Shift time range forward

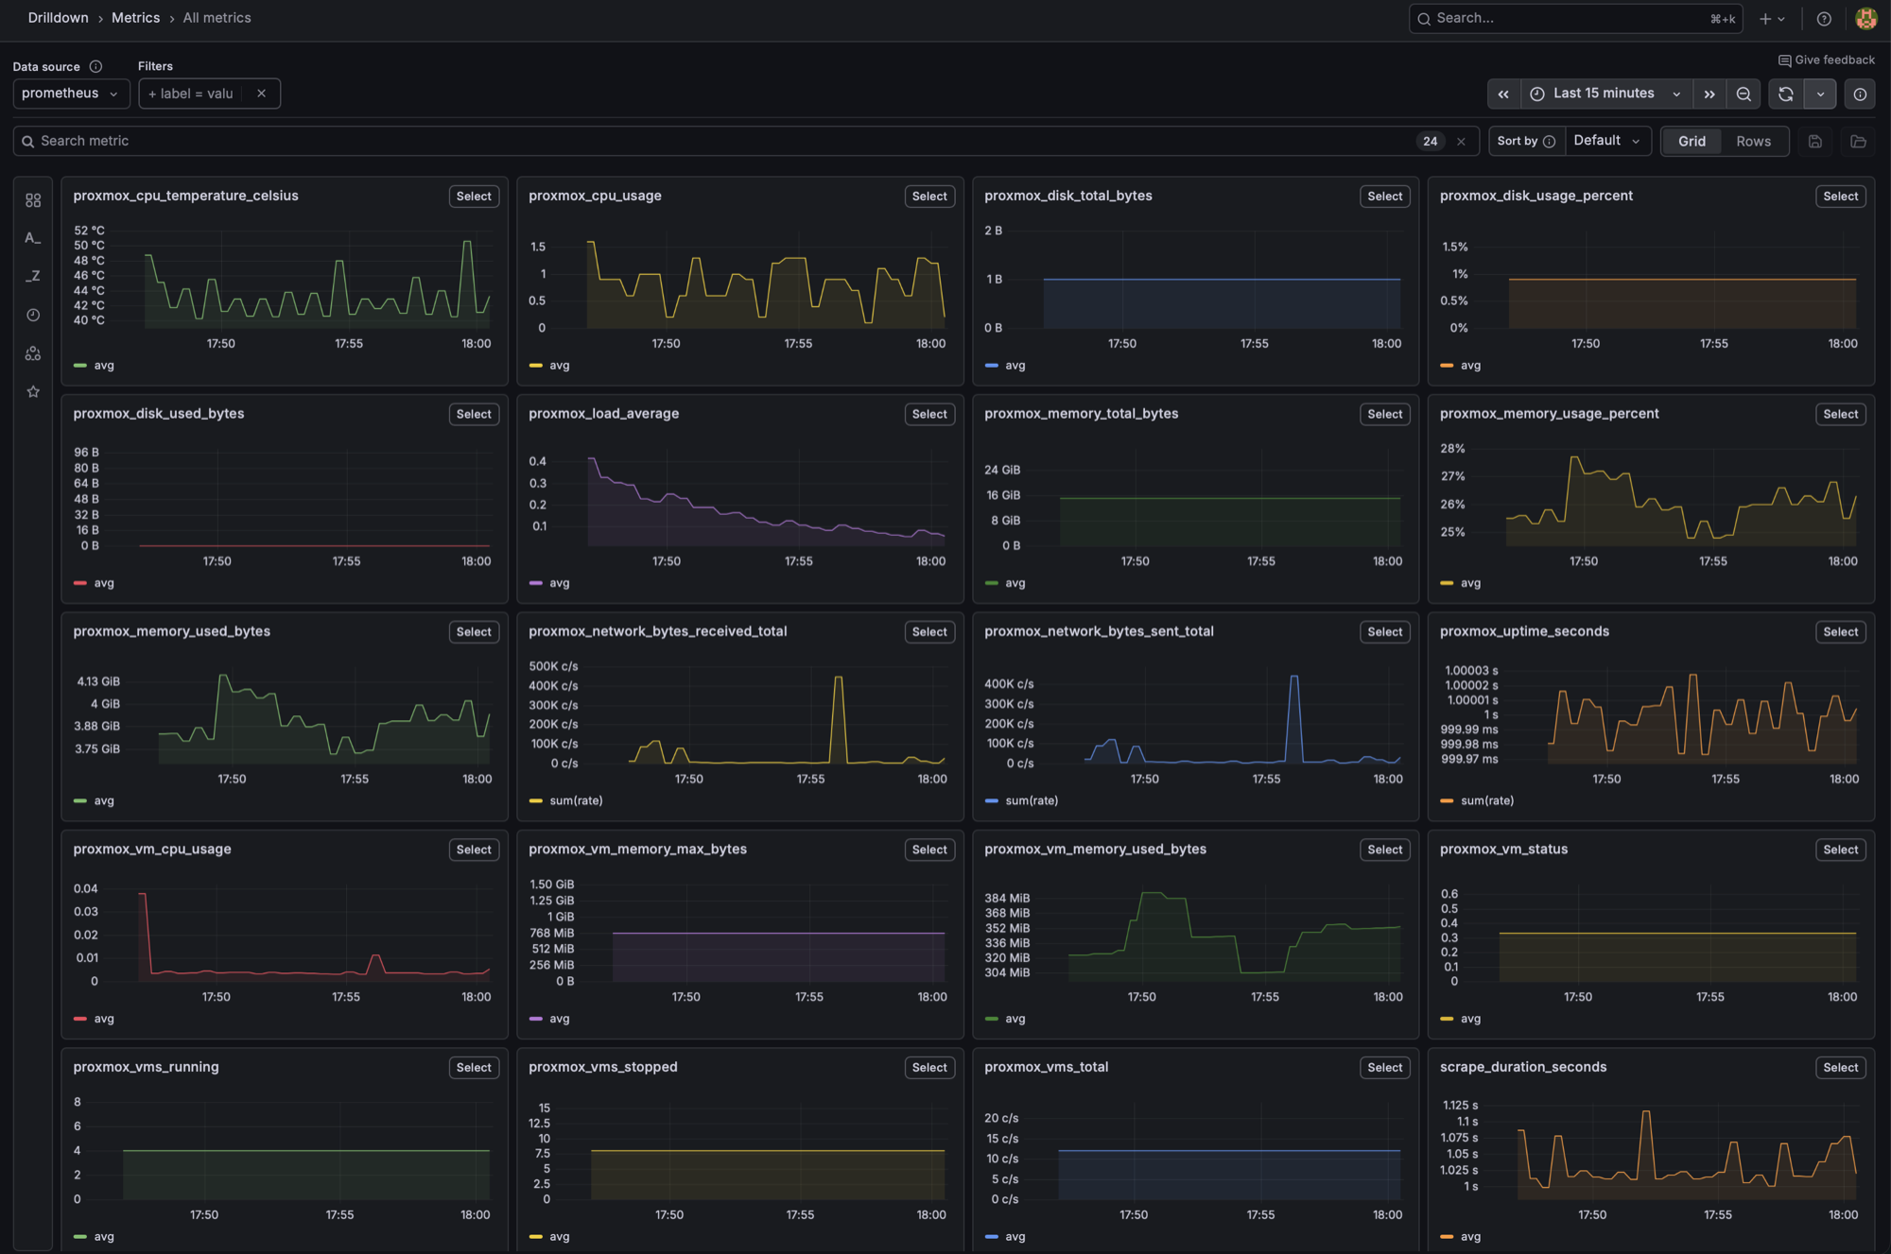click(x=1709, y=94)
